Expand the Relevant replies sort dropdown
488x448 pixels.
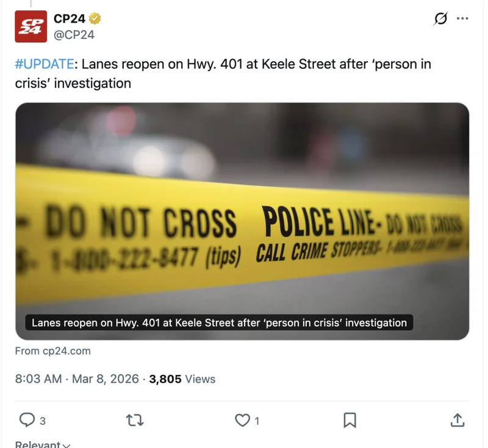tap(43, 444)
